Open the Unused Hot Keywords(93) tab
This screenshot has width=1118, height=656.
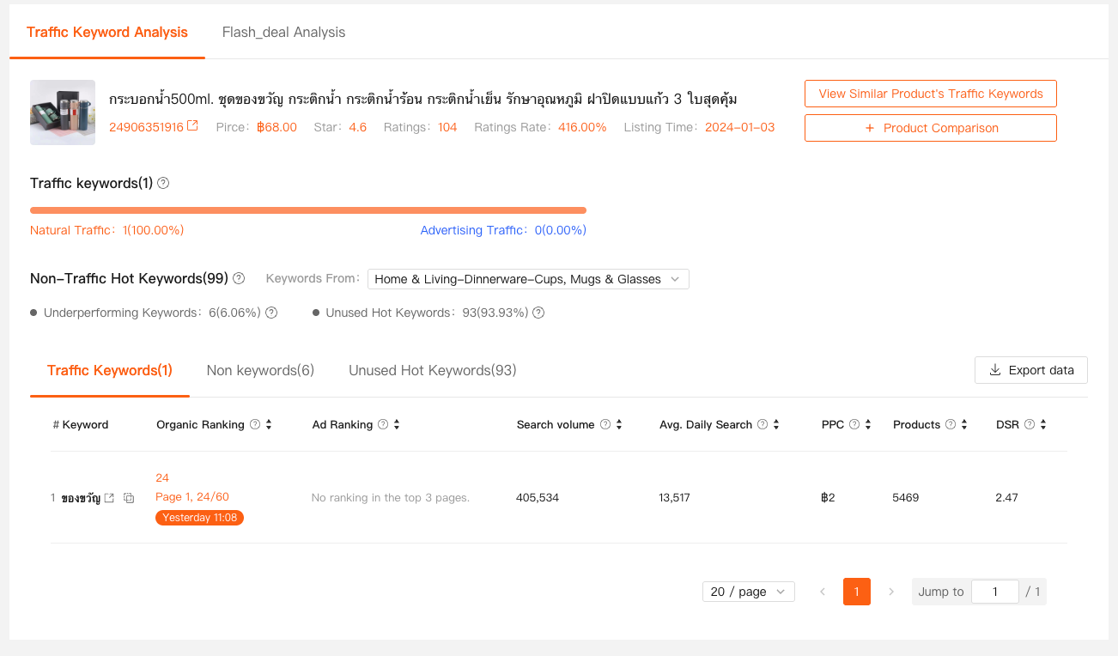point(432,370)
